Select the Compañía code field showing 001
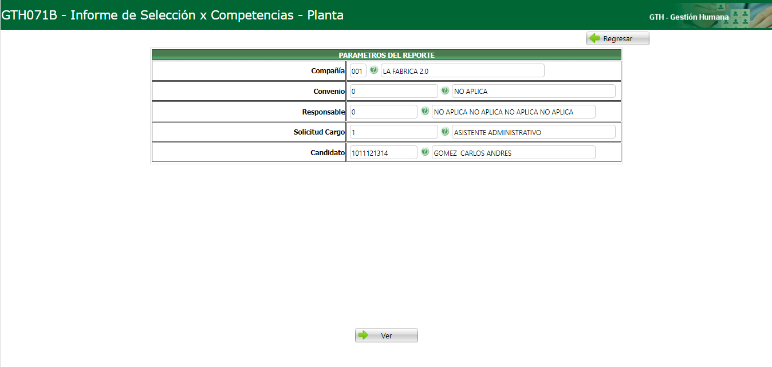772x367 pixels. coord(357,70)
